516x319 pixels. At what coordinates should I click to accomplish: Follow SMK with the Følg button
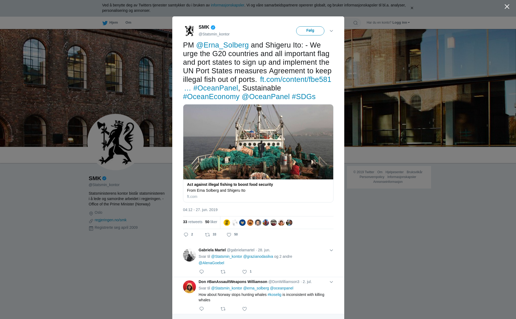[x=310, y=31]
